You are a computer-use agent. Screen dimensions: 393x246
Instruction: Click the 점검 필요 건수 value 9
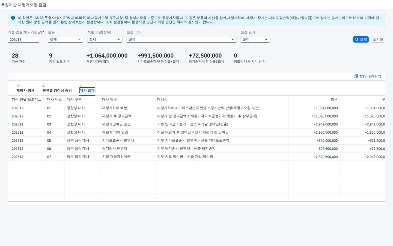(51, 56)
